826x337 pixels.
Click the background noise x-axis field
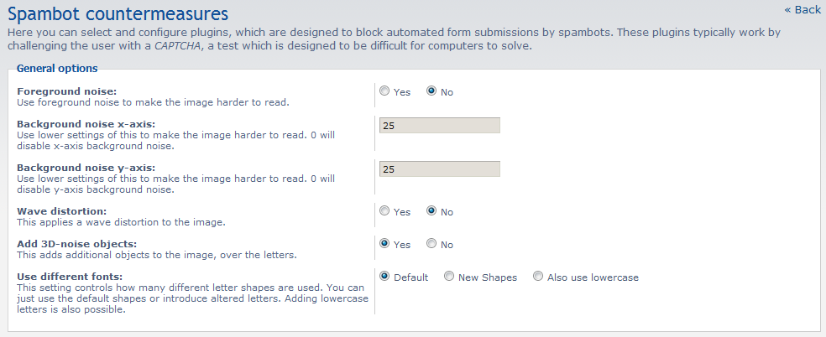pos(439,126)
